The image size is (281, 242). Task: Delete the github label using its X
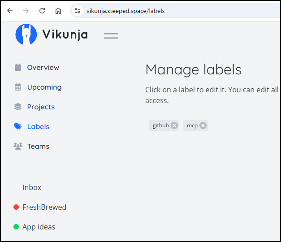174,125
